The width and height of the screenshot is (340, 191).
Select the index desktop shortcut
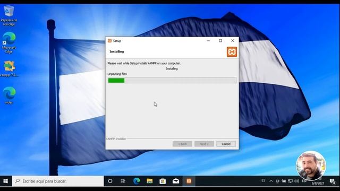coord(9,95)
